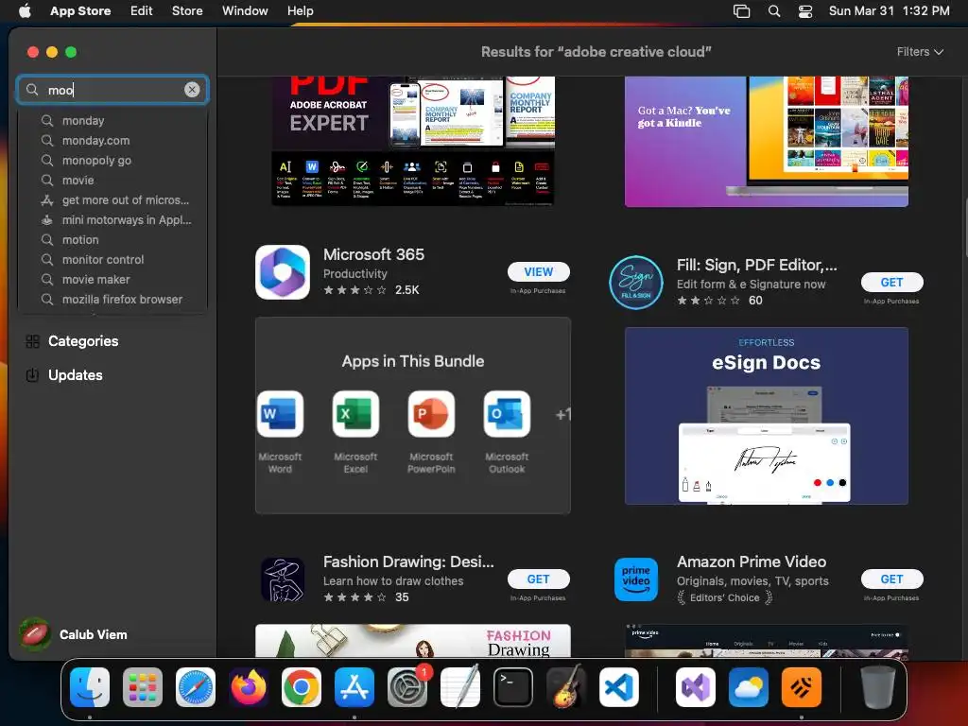Open Fill: Sign PDF Editor app icon
Viewport: 968px width, 726px height.
click(636, 282)
